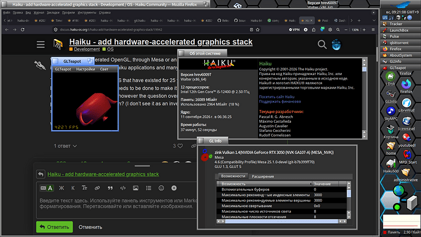The image size is (421, 237).
Task: Insert hyperlink using chain icon in editor
Action: pos(97,188)
